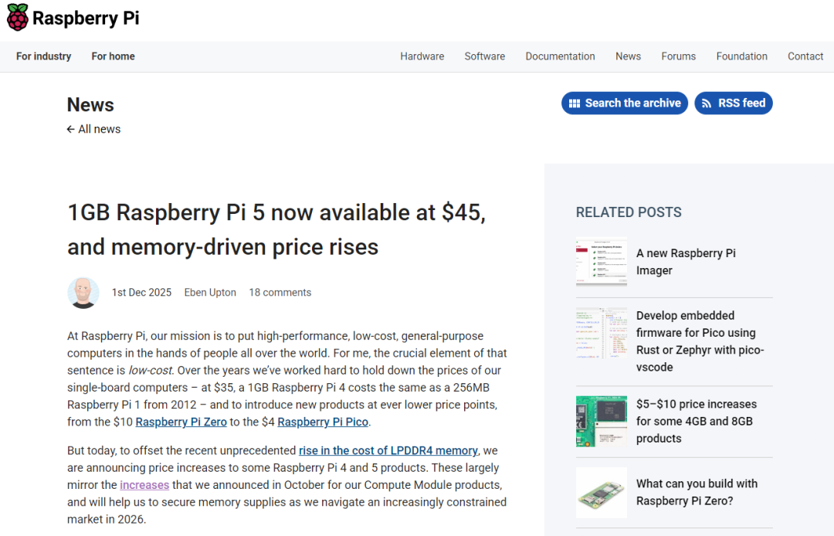View the 18 comments link

point(280,293)
